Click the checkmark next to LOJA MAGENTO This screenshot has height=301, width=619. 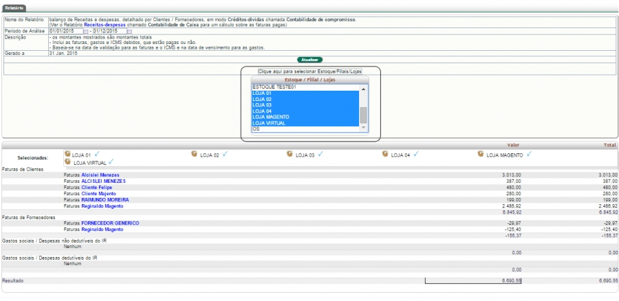point(529,154)
